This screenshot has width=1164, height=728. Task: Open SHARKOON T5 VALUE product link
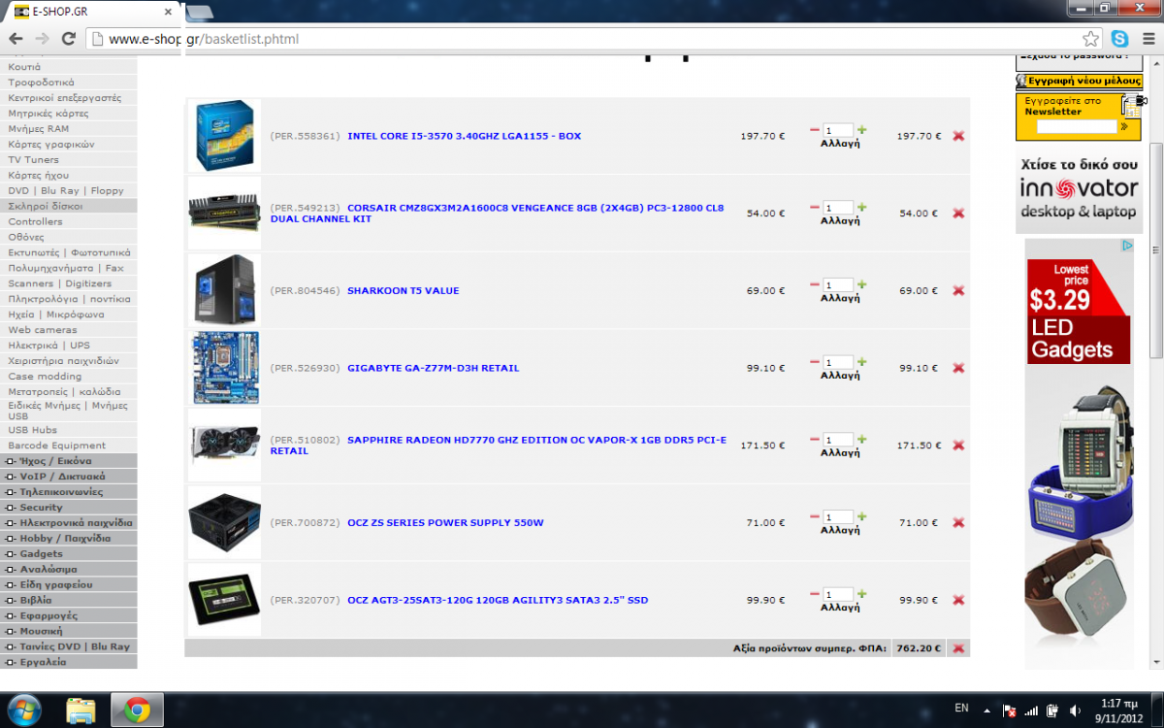click(x=403, y=290)
